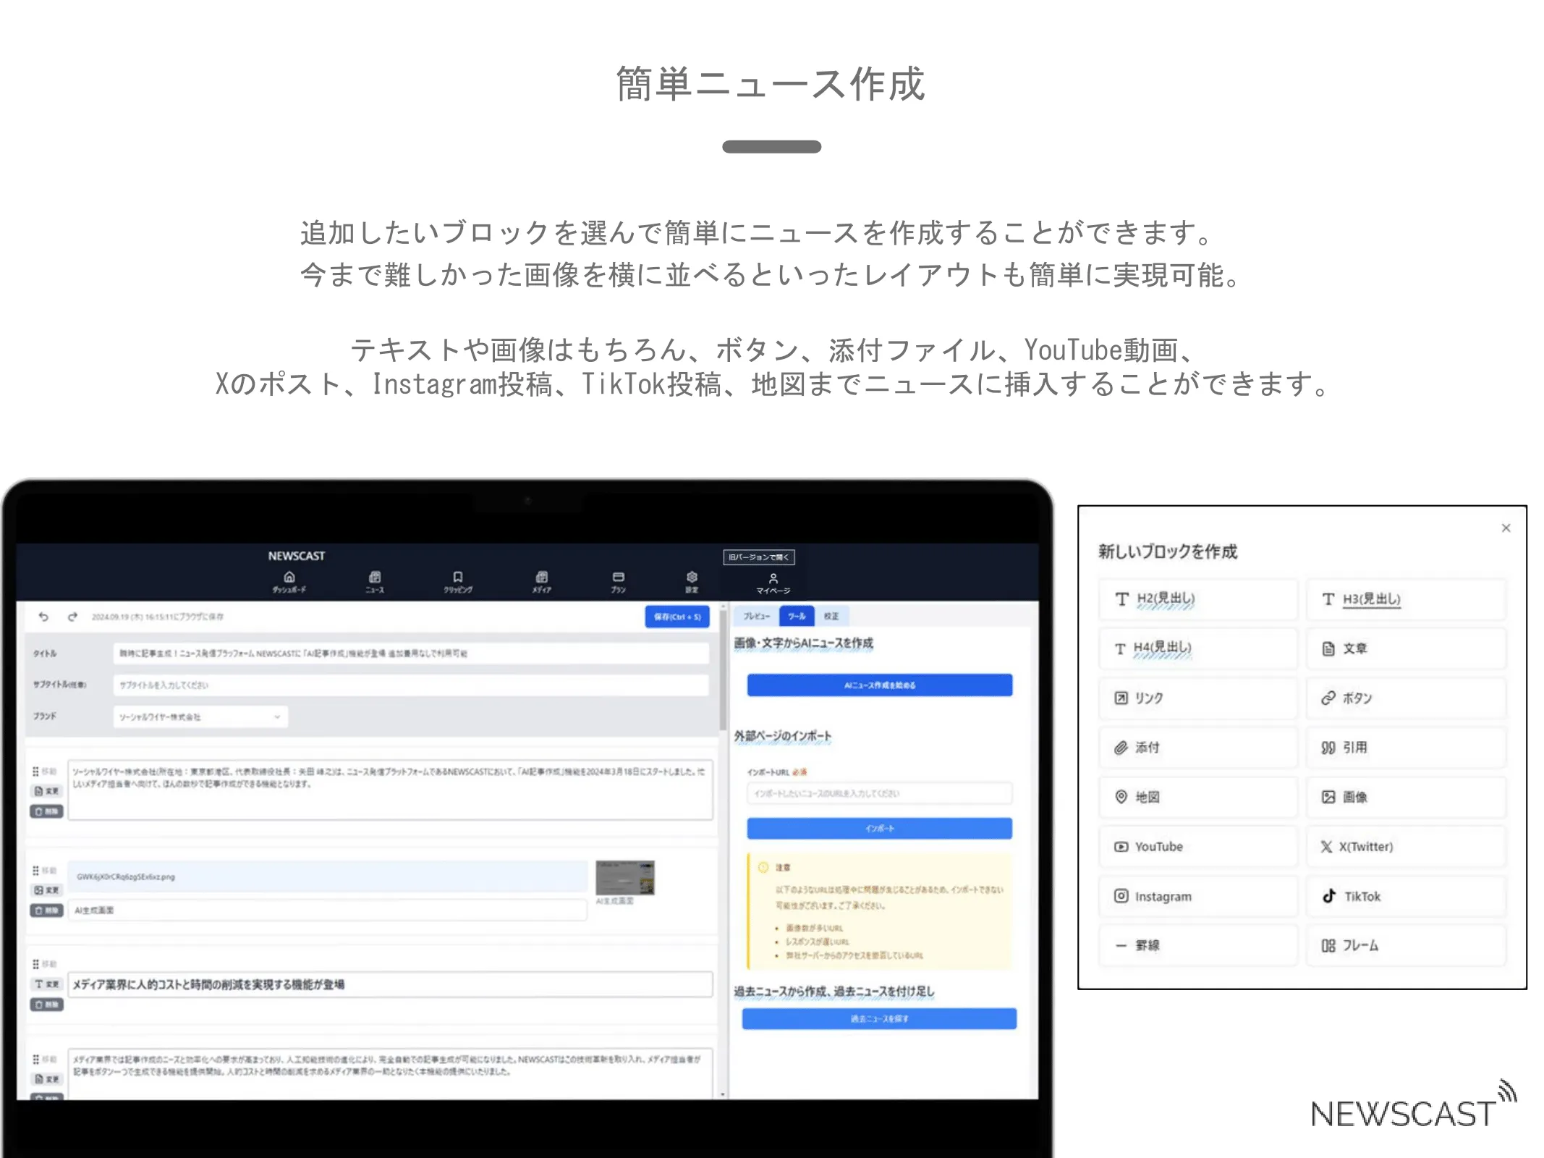Click 削除 on the first paragraph block
Screen dimensions: 1544x1158
tap(47, 811)
